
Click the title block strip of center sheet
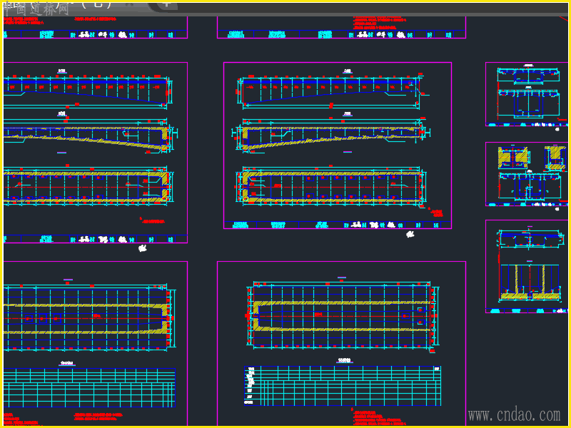coord(338,225)
